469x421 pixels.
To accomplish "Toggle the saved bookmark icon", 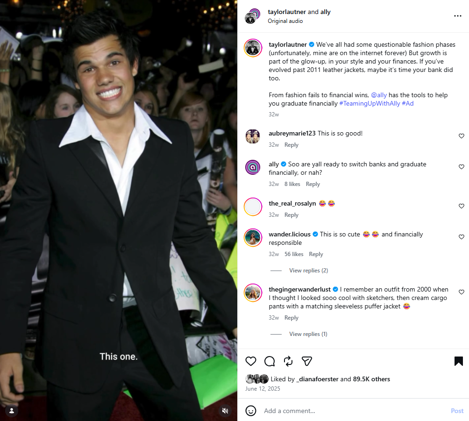I will click(x=458, y=361).
